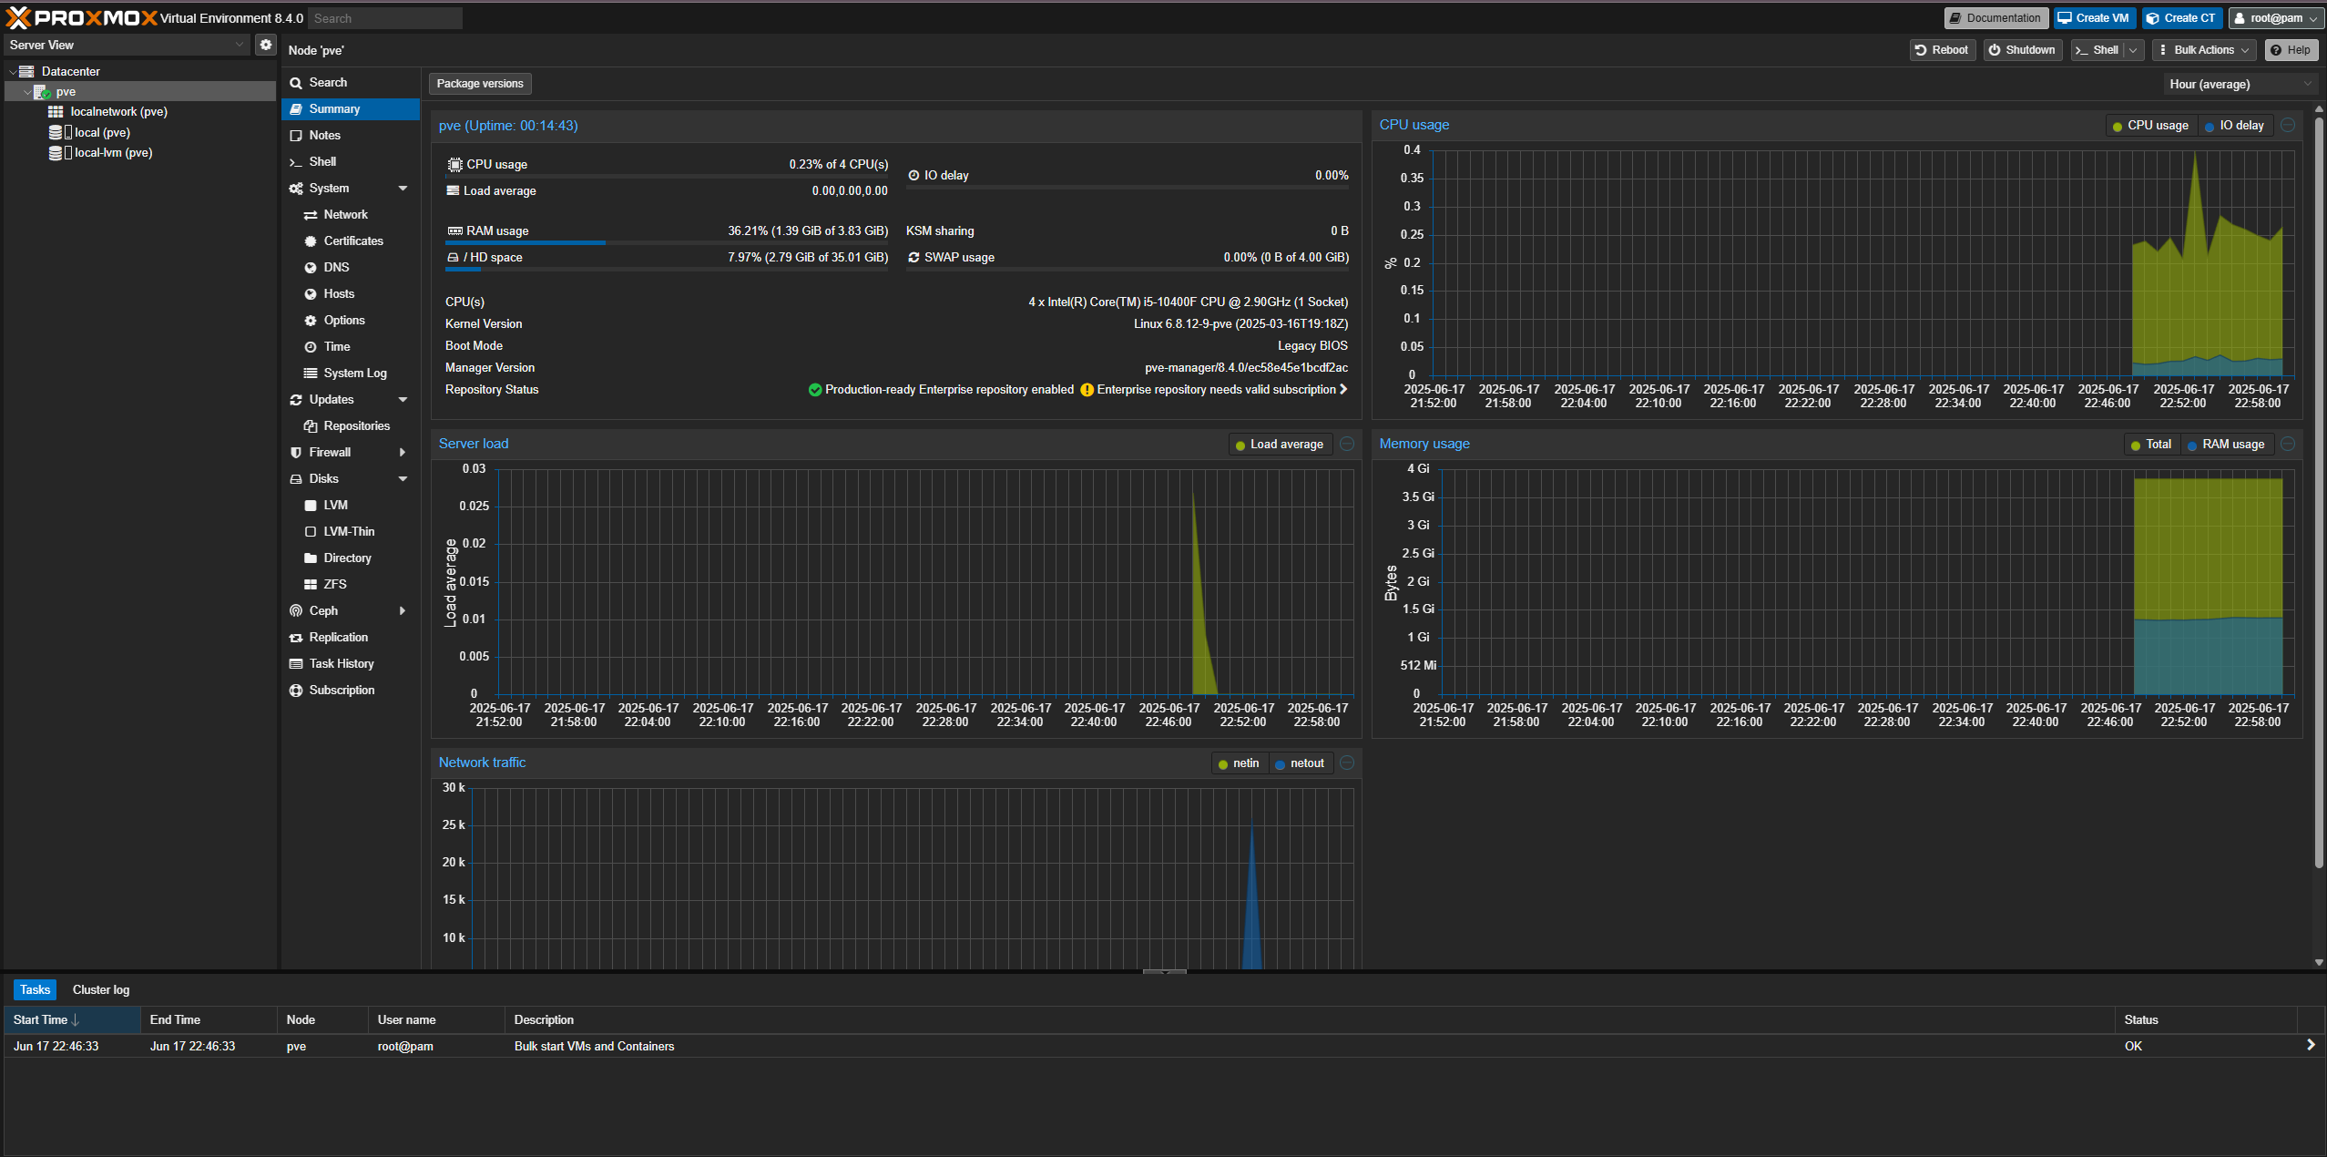Click the LVM-Thin outline square icon
Screen dimensions: 2327x1157
(x=311, y=532)
